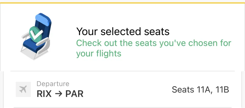Select seat number 11B
Image resolution: width=245 pixels, height=108 pixels.
(x=222, y=90)
